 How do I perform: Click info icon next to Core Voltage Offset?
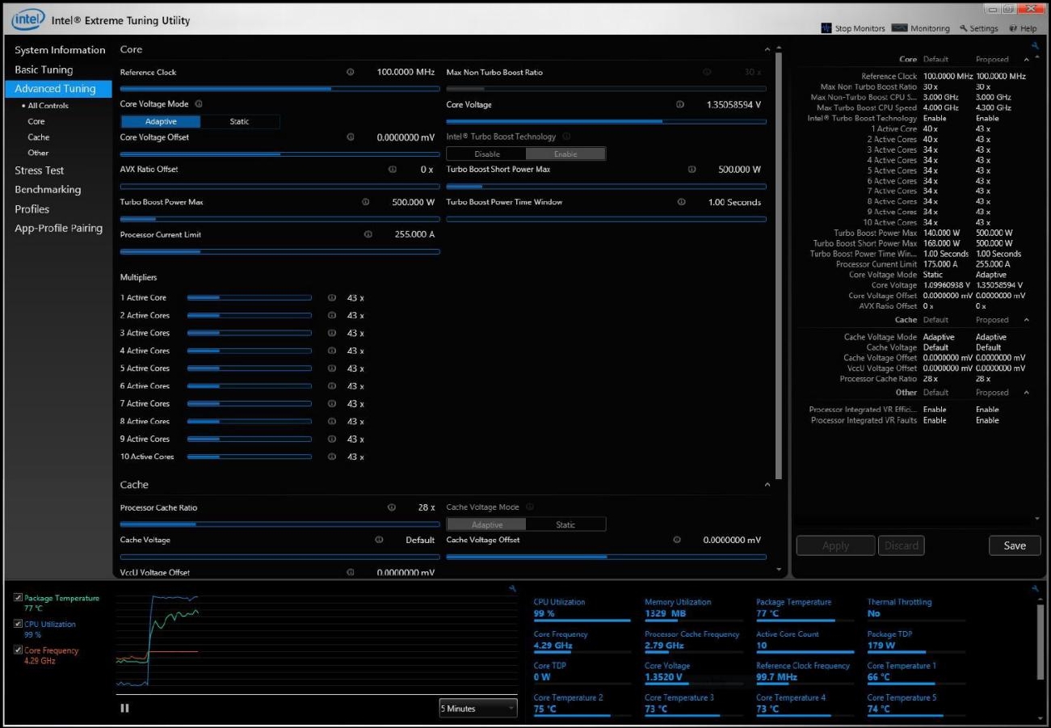tap(351, 137)
